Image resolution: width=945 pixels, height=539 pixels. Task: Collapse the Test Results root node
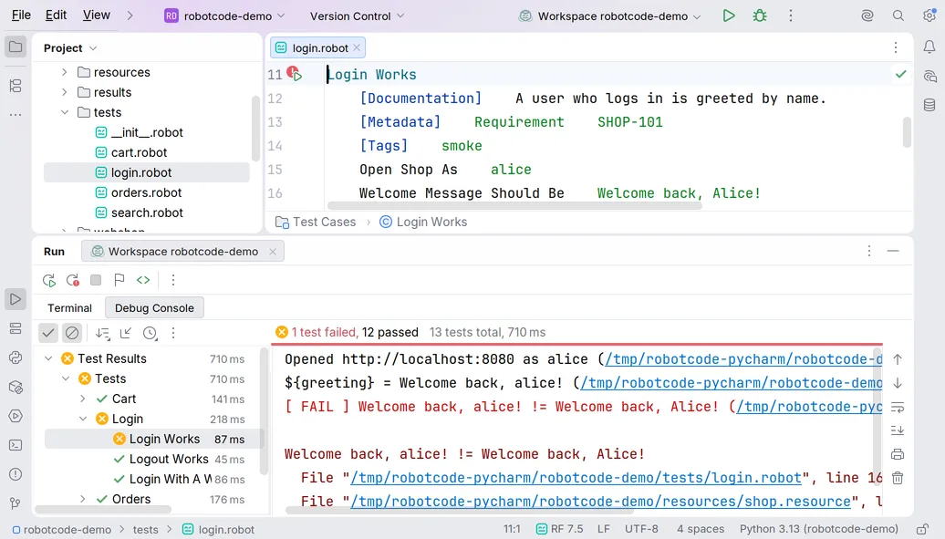click(48, 358)
